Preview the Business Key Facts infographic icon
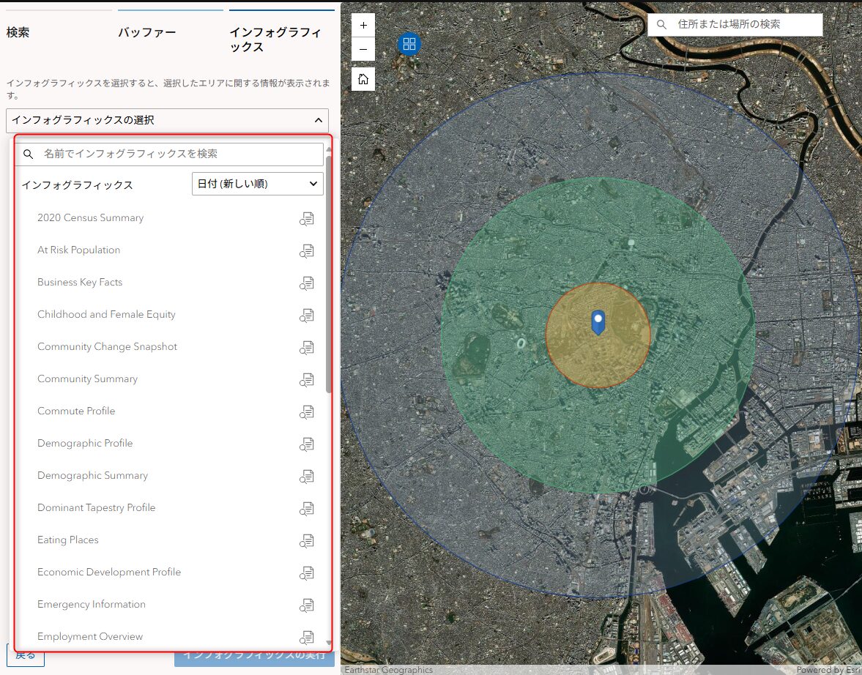The width and height of the screenshot is (862, 675). point(307,283)
